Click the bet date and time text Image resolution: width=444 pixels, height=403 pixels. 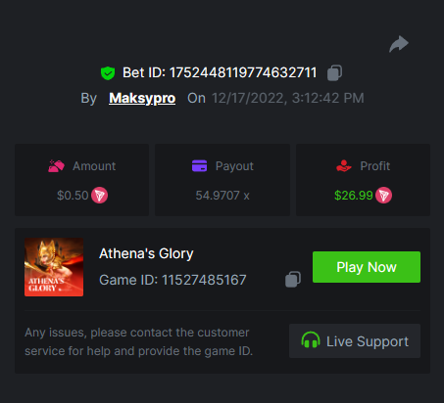288,98
